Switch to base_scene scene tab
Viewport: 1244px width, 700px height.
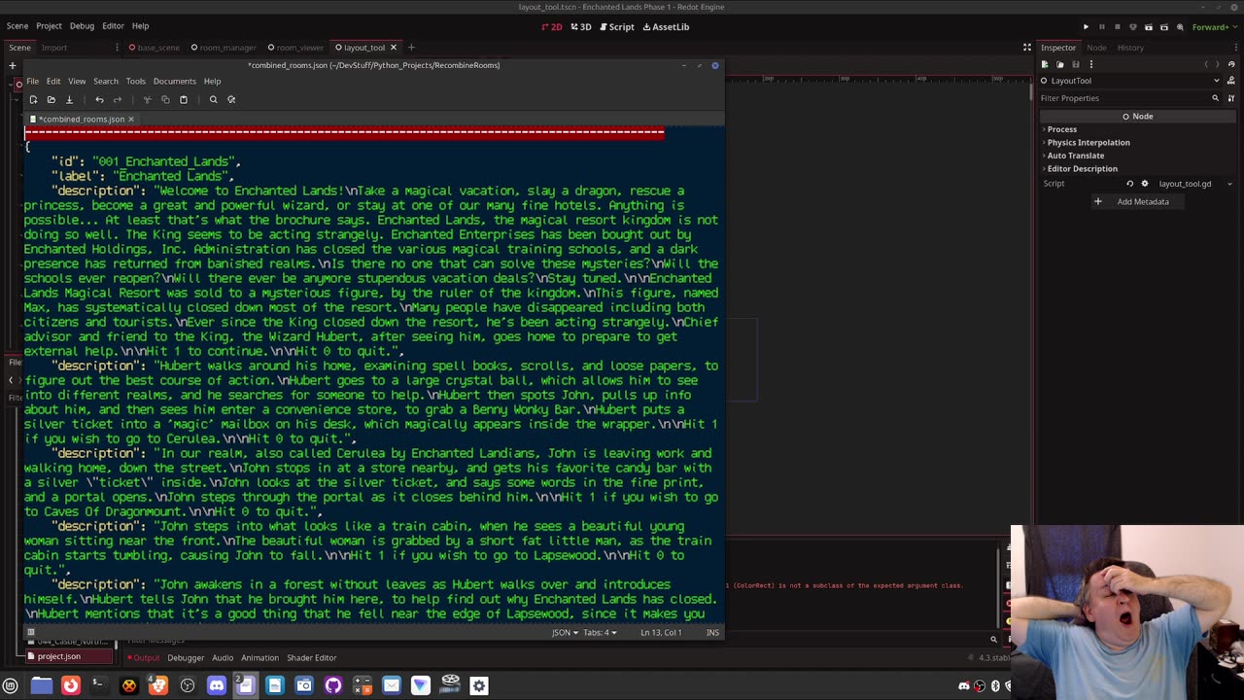pyautogui.click(x=154, y=48)
